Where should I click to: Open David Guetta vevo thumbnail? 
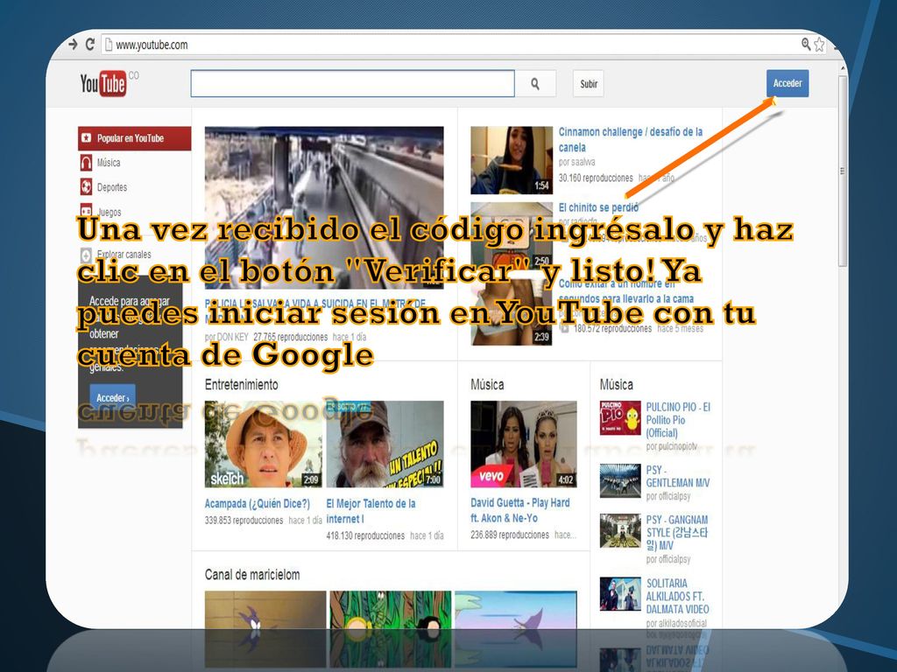click(x=524, y=444)
